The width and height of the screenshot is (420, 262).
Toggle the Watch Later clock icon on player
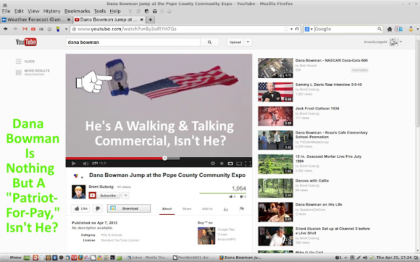pos(222,163)
